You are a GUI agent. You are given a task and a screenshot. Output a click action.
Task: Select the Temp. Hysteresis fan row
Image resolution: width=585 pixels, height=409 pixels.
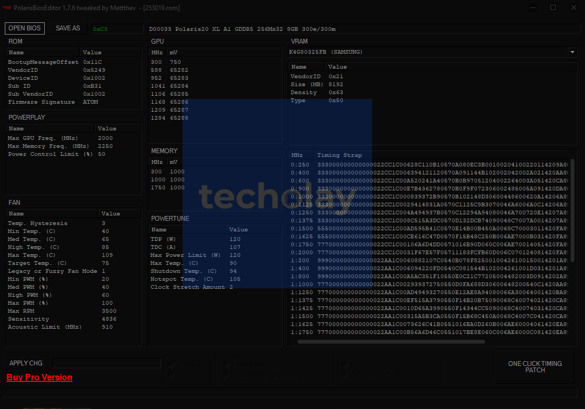click(73, 223)
